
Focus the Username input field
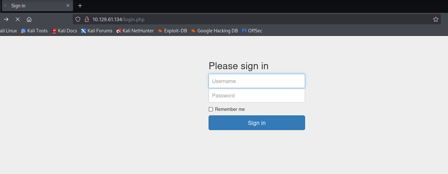pyautogui.click(x=257, y=81)
